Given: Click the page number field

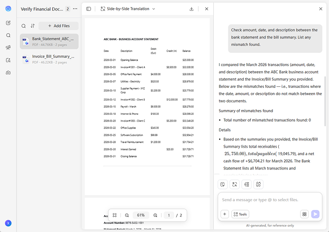Looking at the screenshot, I should pos(169,215).
